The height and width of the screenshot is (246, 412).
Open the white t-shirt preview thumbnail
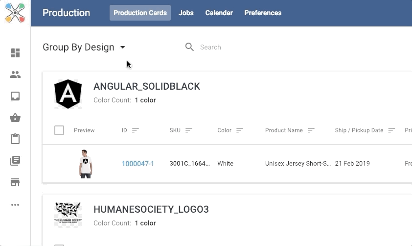tap(86, 164)
